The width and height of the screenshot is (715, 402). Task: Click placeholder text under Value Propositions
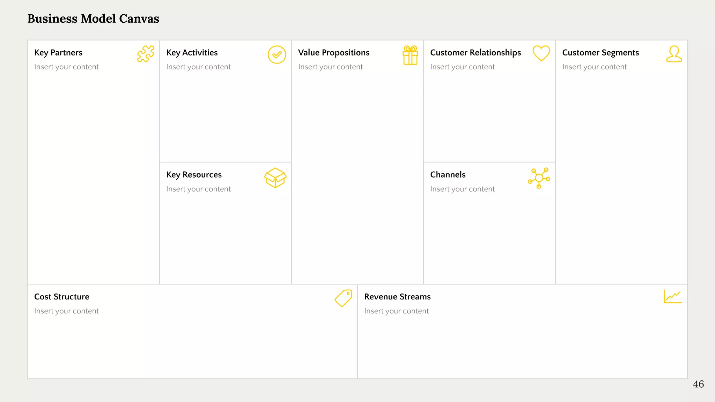[330, 67]
